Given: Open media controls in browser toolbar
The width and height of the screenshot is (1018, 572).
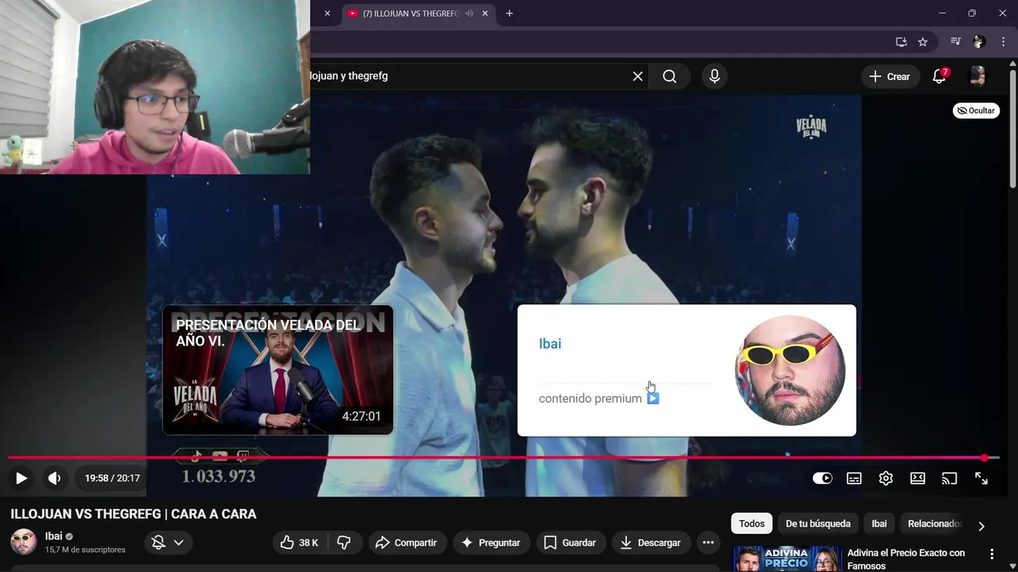Looking at the screenshot, I should 956,42.
